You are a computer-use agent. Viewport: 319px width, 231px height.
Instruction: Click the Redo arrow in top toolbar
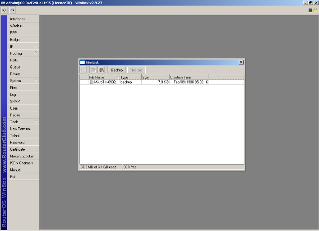coord(13,10)
